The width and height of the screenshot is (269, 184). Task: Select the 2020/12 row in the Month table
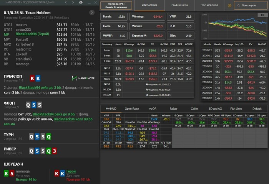pyautogui.click(x=234, y=51)
